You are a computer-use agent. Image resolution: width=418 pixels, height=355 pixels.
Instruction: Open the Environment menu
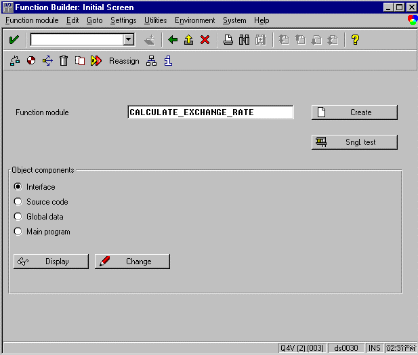pos(194,20)
